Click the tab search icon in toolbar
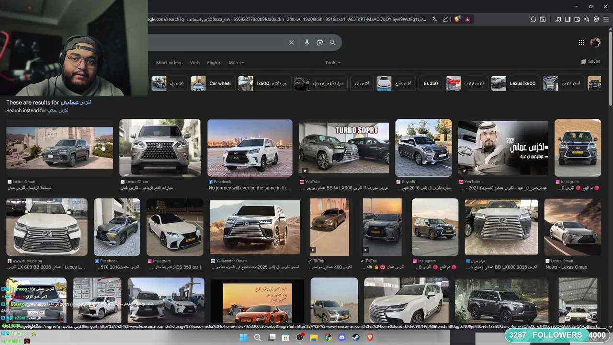Screen dimensions: 613x345 [543, 19]
